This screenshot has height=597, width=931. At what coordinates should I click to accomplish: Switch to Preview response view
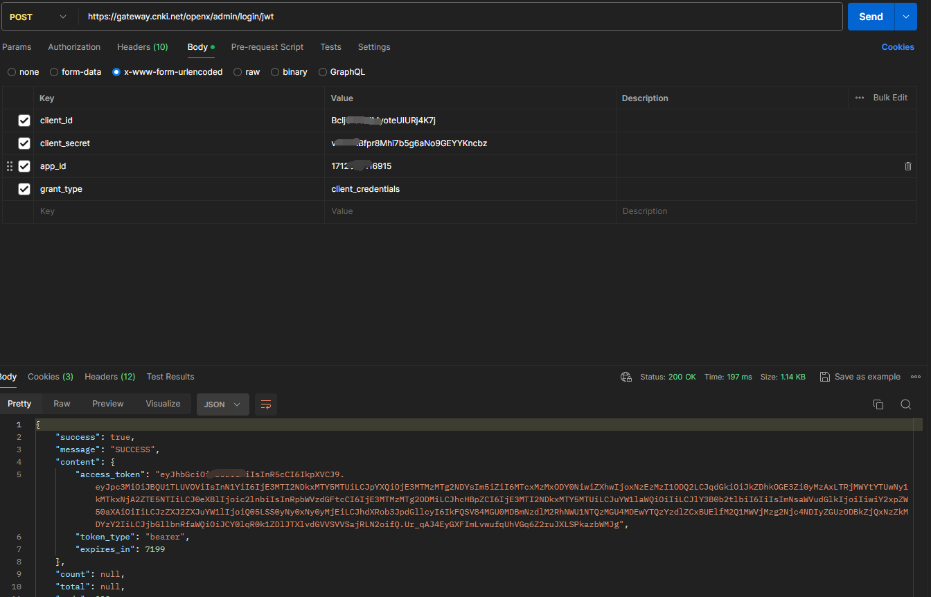pos(108,404)
